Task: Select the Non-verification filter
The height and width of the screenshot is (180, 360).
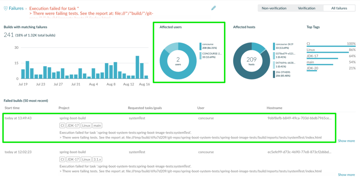Action: (x=274, y=8)
